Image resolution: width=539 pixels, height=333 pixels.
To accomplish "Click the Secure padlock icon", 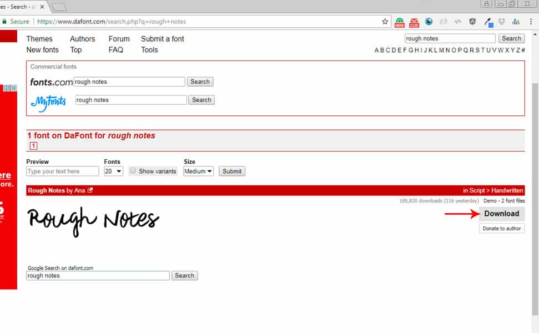I will [x=4, y=21].
